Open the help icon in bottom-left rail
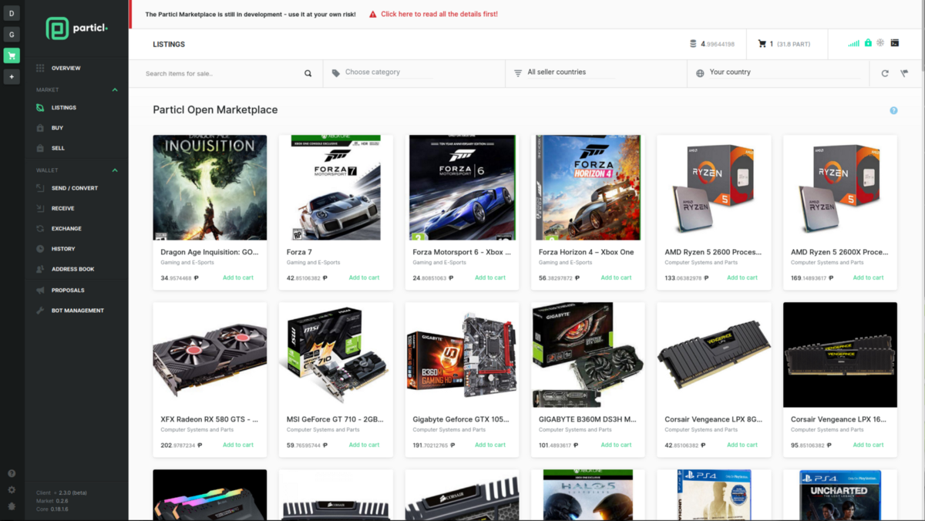925x521 pixels. pos(12,473)
